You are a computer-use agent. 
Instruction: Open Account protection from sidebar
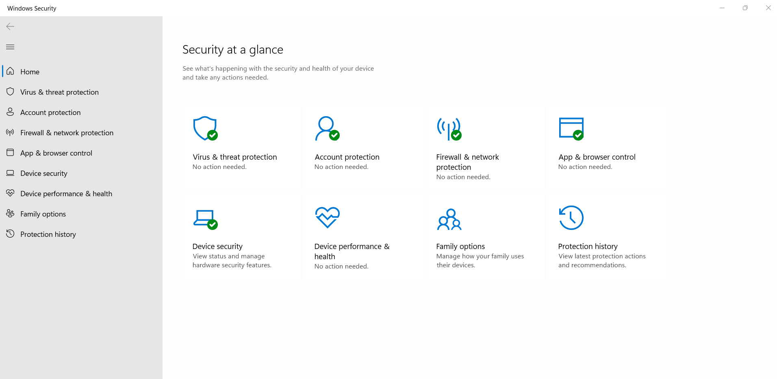81,112
